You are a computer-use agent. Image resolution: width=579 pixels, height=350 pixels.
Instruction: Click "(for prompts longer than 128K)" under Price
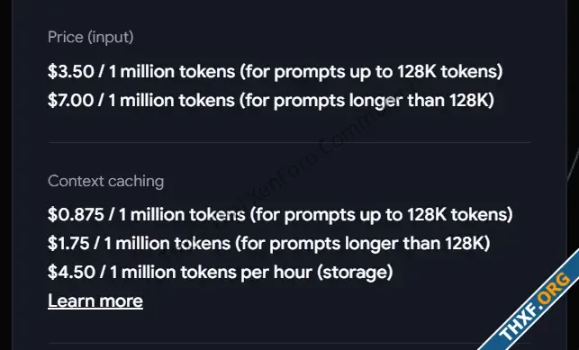click(366, 100)
